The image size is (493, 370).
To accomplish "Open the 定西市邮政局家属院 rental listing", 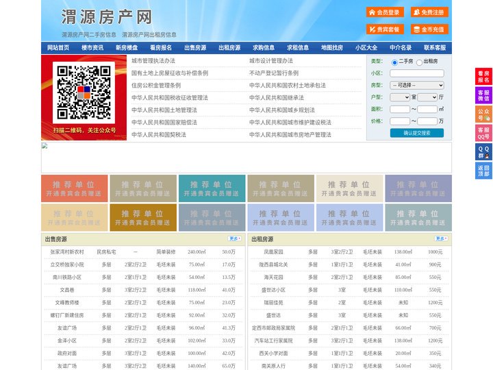I will 273,328.
